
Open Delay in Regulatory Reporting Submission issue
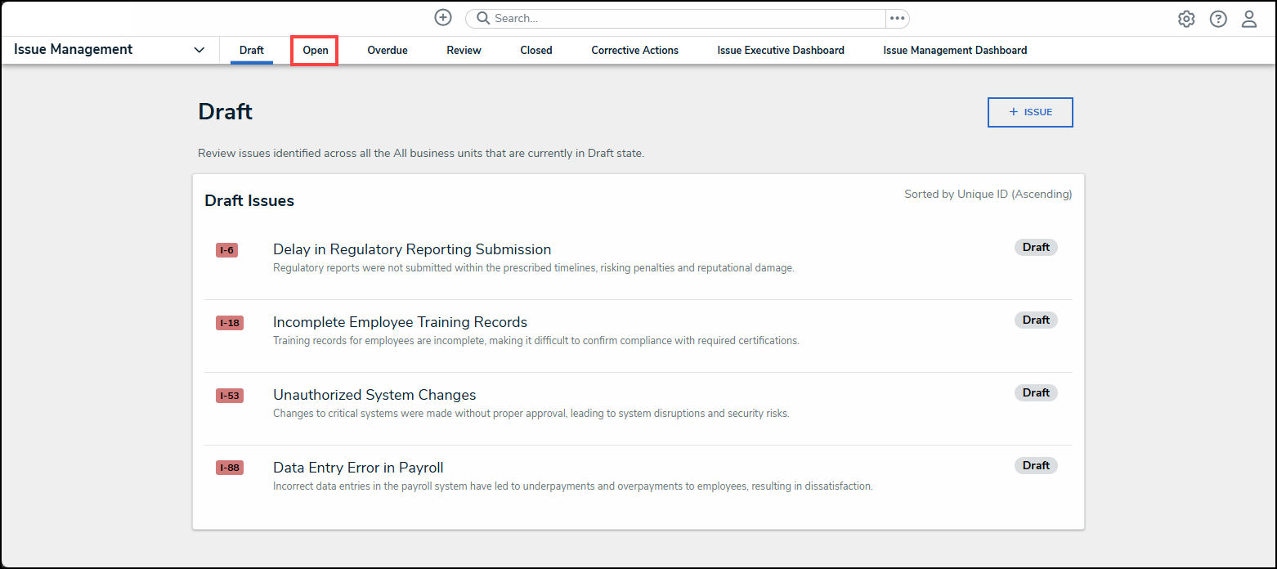(412, 249)
